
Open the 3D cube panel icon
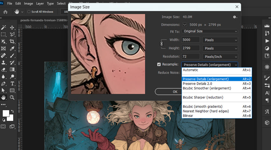267,123
